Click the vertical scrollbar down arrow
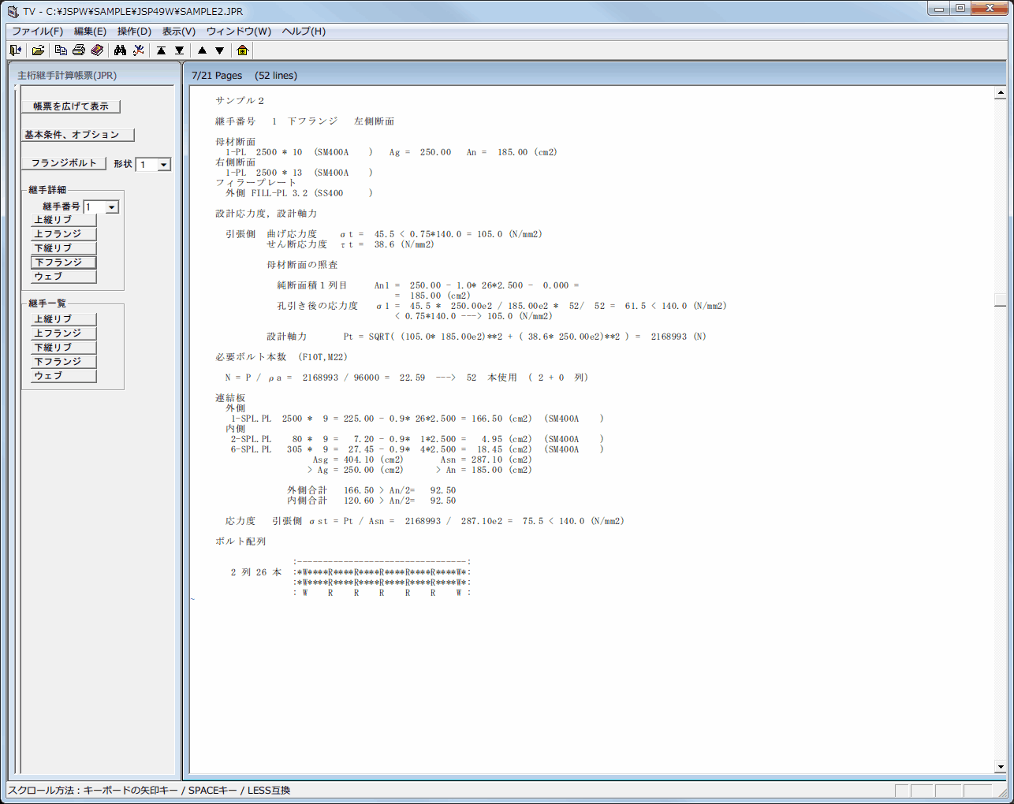 tap(1000, 767)
